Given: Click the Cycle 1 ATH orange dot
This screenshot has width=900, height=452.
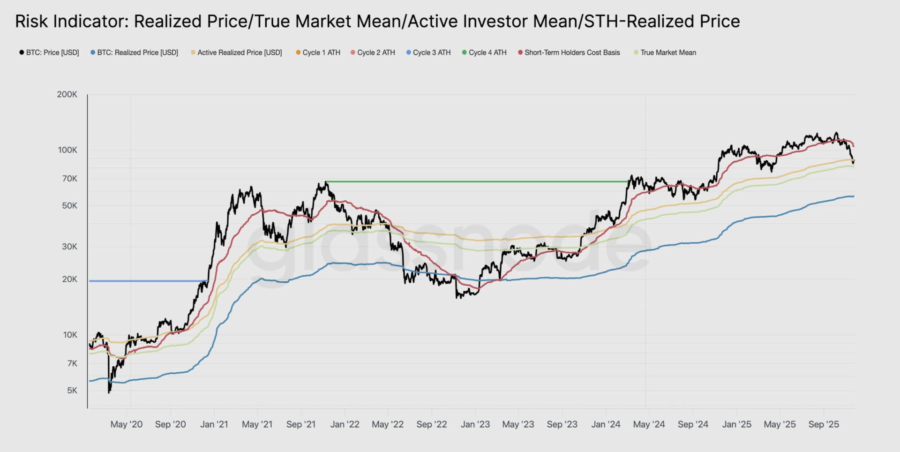Looking at the screenshot, I should coord(298,53).
